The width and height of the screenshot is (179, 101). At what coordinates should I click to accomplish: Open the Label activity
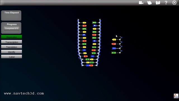point(11,57)
